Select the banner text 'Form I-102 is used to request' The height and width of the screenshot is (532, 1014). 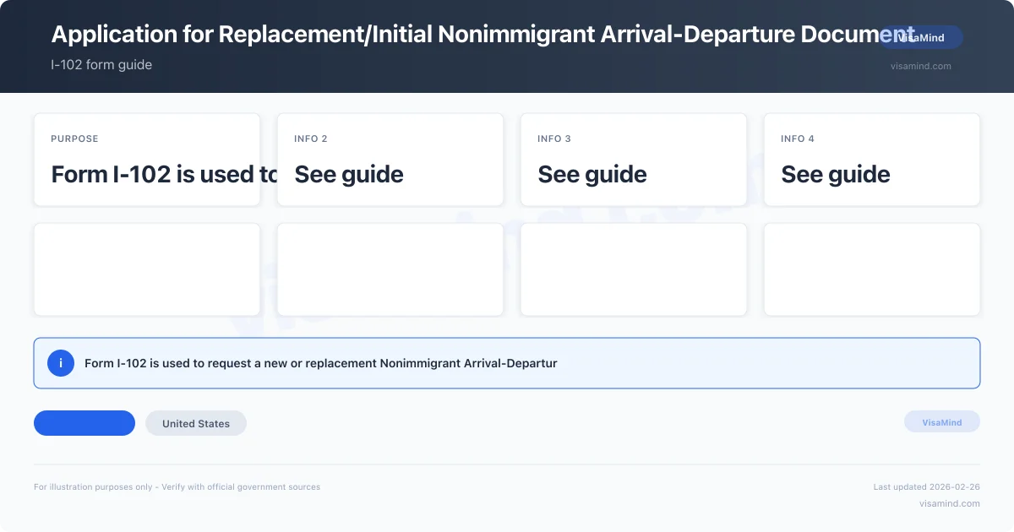click(x=169, y=363)
